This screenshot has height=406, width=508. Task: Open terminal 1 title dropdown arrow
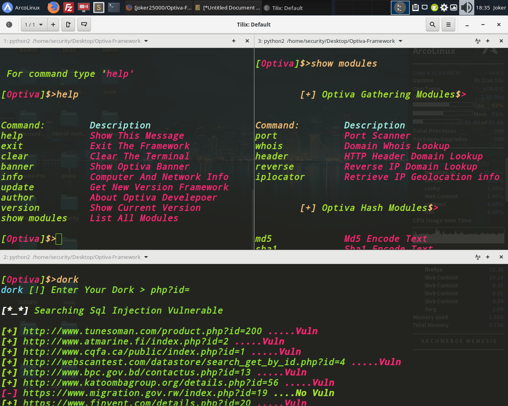pos(146,41)
